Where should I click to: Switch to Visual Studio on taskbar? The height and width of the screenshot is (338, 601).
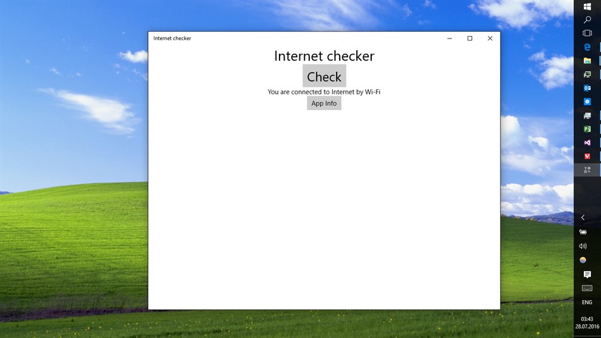pos(587,142)
